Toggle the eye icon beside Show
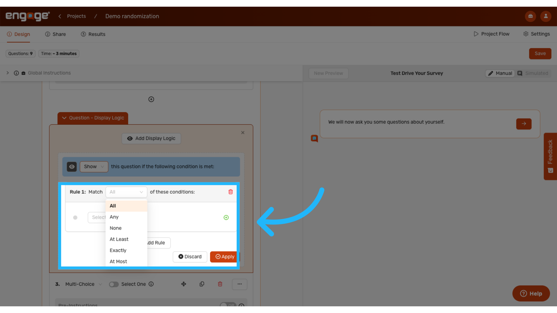The image size is (557, 313). (x=72, y=167)
